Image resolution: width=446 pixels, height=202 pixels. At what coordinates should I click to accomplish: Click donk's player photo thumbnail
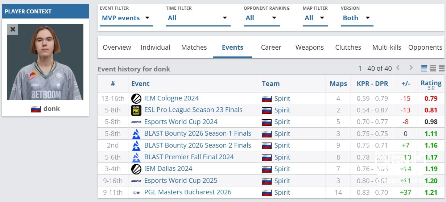point(45,62)
